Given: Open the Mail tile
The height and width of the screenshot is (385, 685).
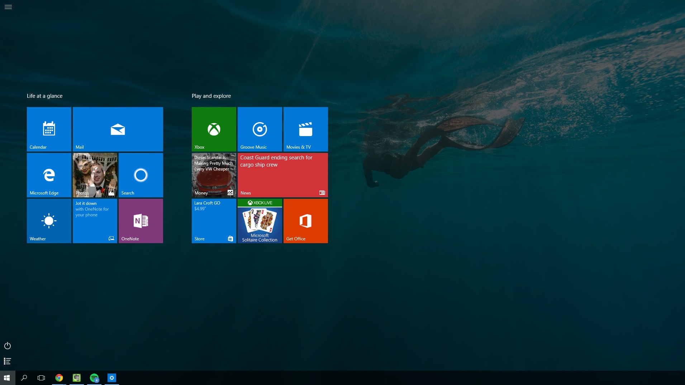Looking at the screenshot, I should 118,129.
